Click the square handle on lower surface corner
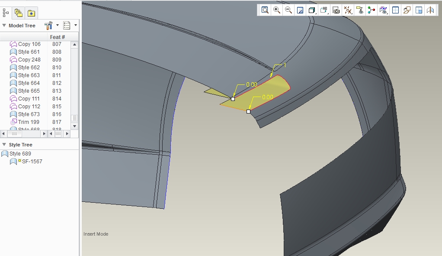The height and width of the screenshot is (256, 442). pos(248,111)
